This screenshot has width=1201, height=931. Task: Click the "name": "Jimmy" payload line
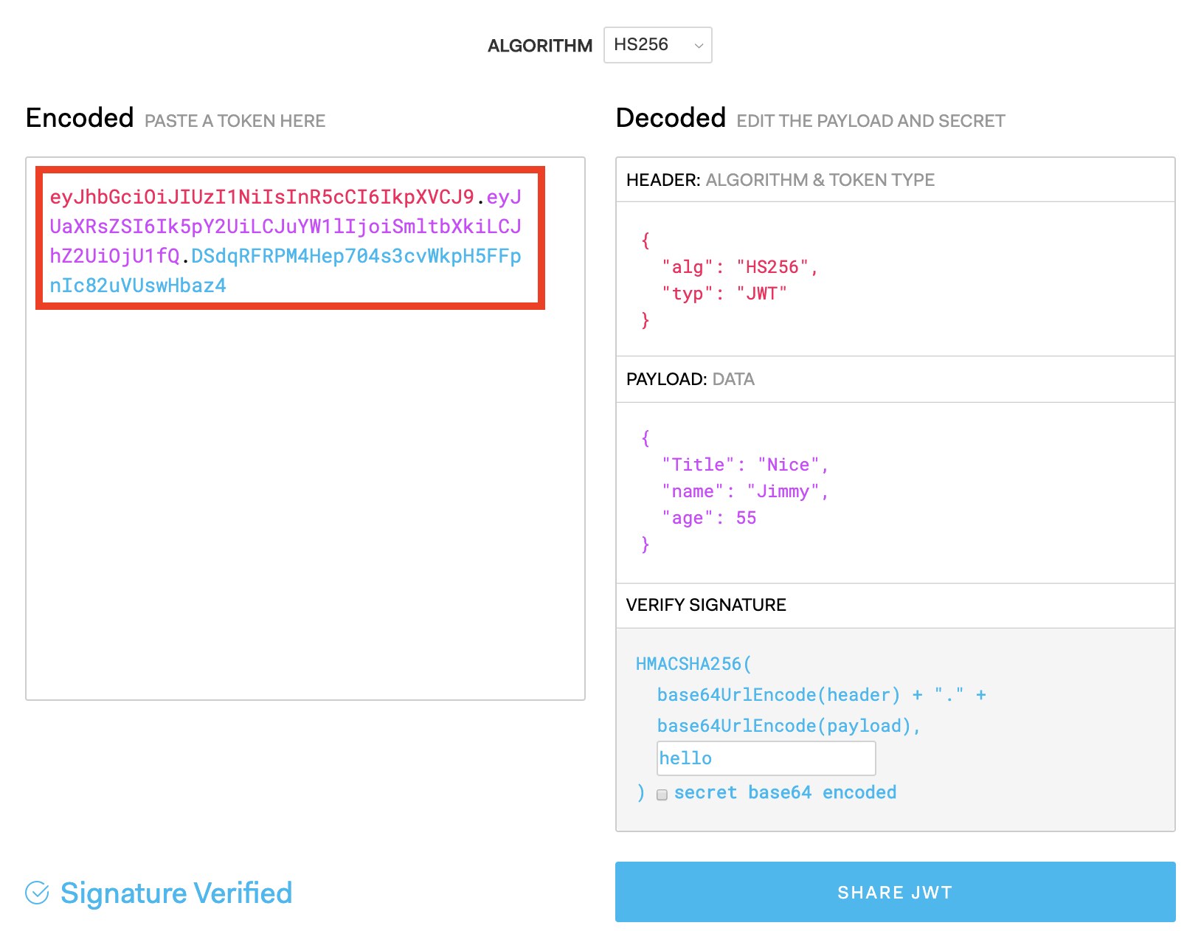tap(745, 491)
